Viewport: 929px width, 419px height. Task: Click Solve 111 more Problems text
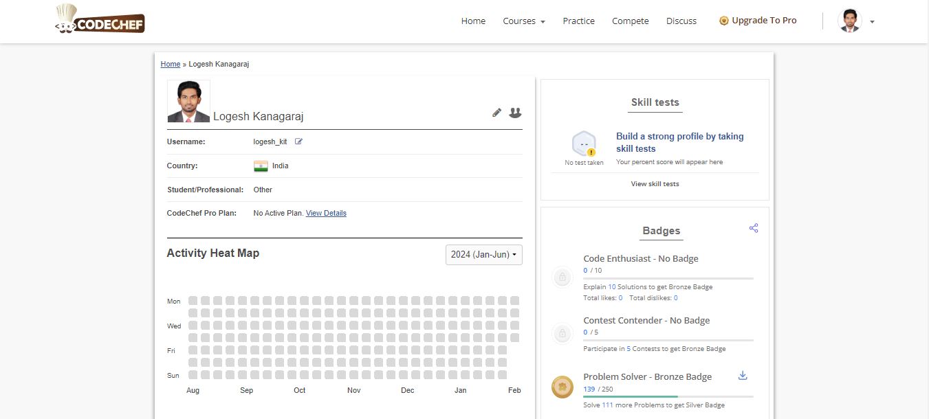pyautogui.click(x=654, y=405)
